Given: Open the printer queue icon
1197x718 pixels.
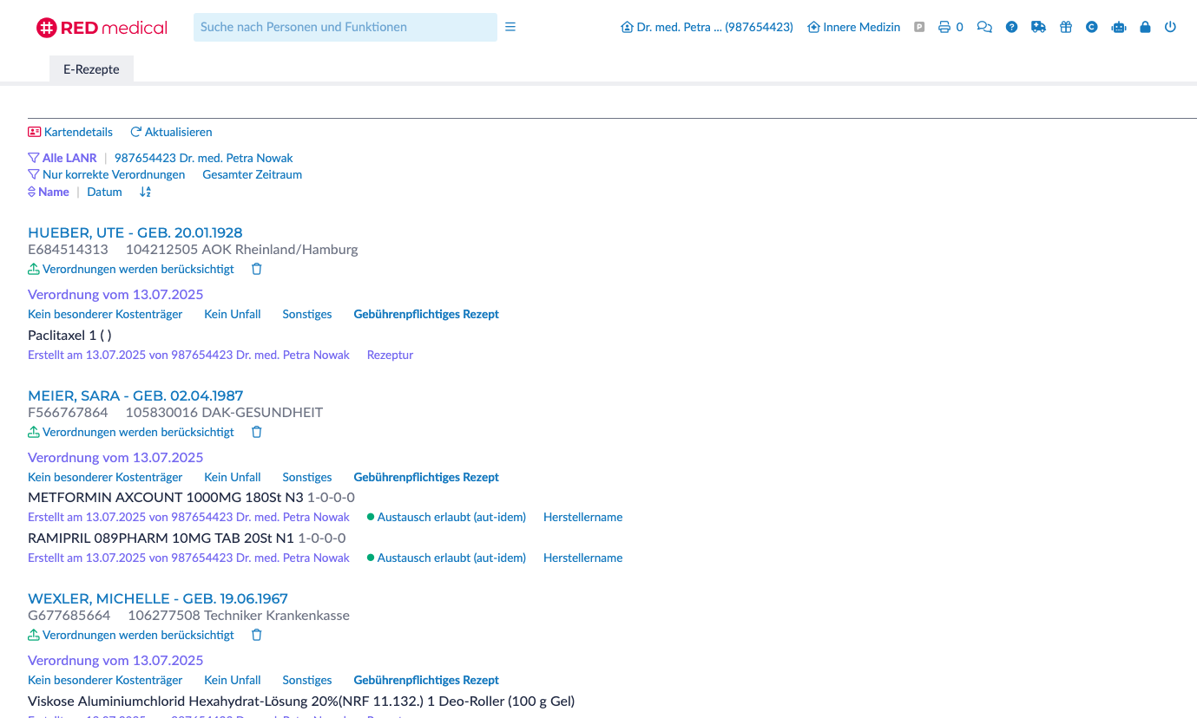Looking at the screenshot, I should [944, 27].
